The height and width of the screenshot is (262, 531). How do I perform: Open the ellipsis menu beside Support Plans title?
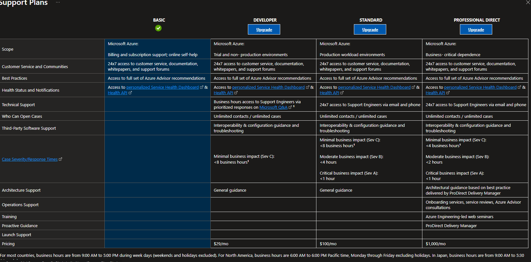click(58, 2)
